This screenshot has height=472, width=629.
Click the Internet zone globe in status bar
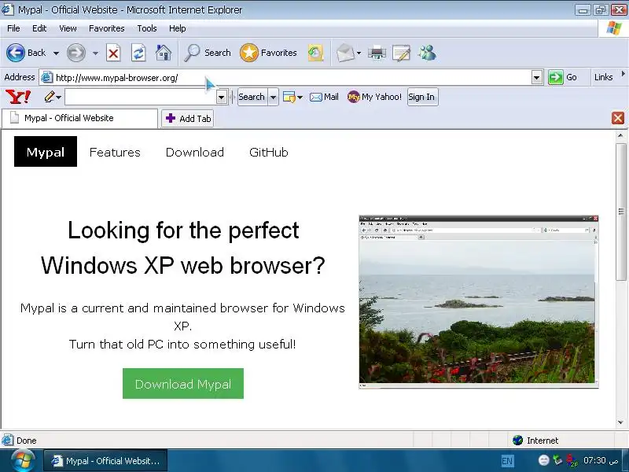click(517, 441)
